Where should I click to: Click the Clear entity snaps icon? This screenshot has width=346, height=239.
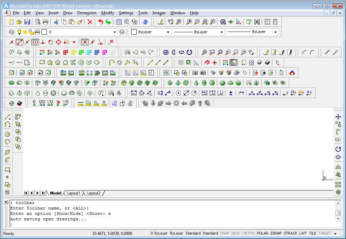[x=111, y=42]
